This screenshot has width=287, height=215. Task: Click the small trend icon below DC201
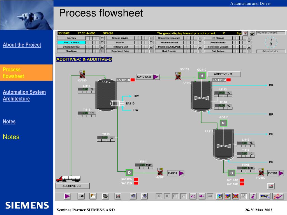click(x=271, y=186)
